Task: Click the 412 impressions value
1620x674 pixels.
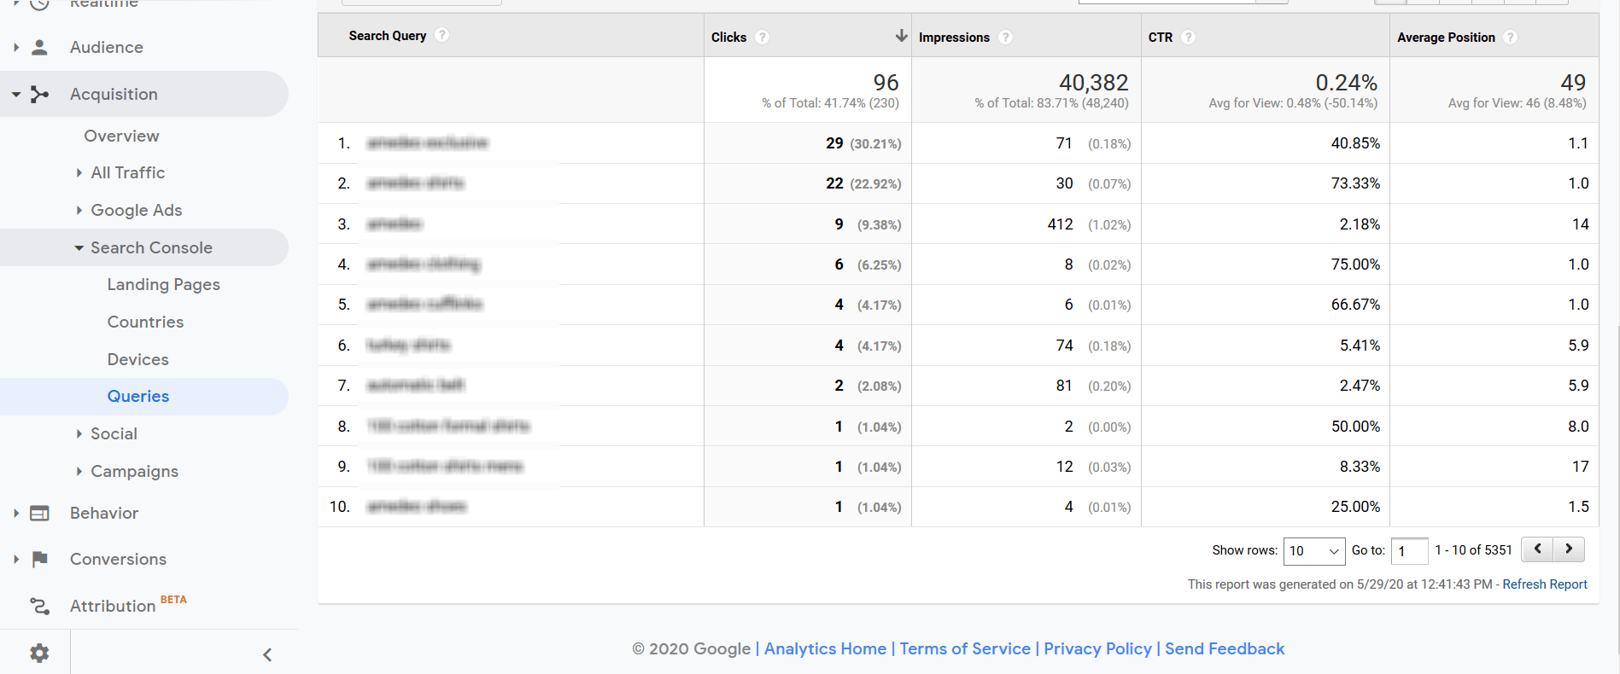Action: [1060, 224]
